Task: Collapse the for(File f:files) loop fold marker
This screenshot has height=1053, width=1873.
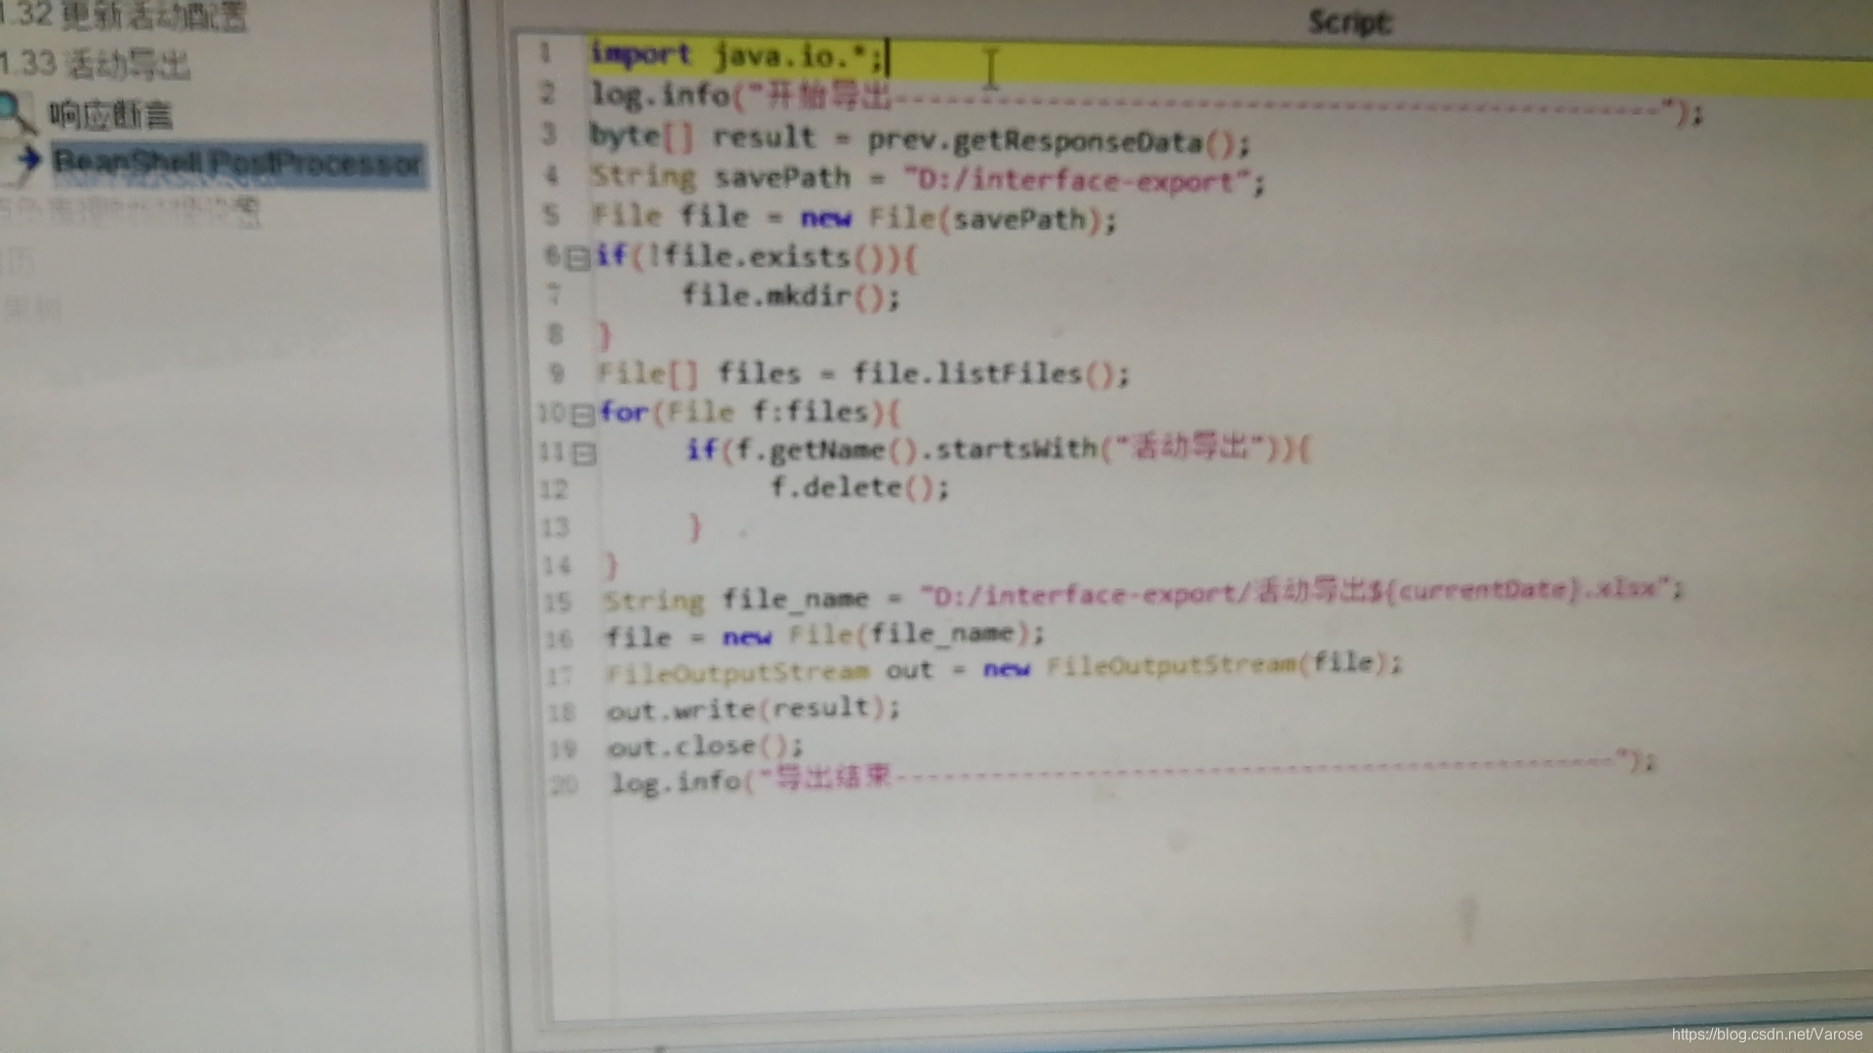Action: [x=582, y=415]
